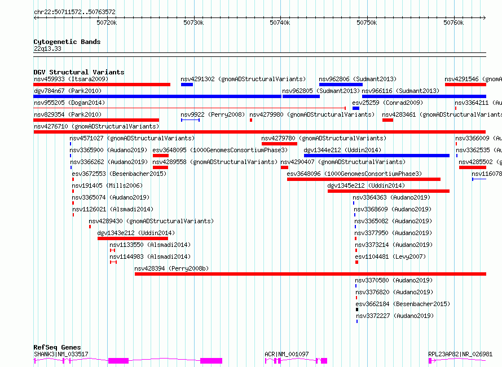The image size is (502, 367).
Task: Click the 22q13.33 cytogenetic band label
Action: [x=47, y=48]
